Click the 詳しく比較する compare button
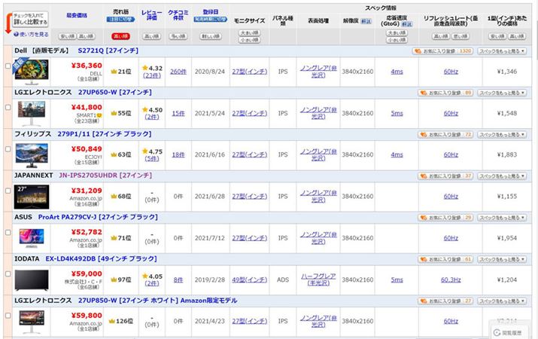Viewport: 538px width, 339px height. pos(31,19)
